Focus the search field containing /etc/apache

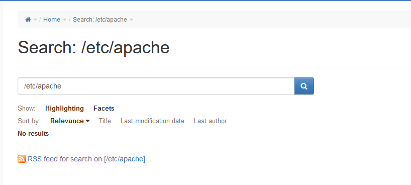point(156,86)
